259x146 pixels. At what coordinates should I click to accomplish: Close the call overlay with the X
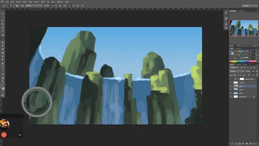point(21,116)
